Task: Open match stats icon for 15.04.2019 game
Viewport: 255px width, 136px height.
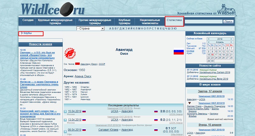Action: click(x=66, y=111)
